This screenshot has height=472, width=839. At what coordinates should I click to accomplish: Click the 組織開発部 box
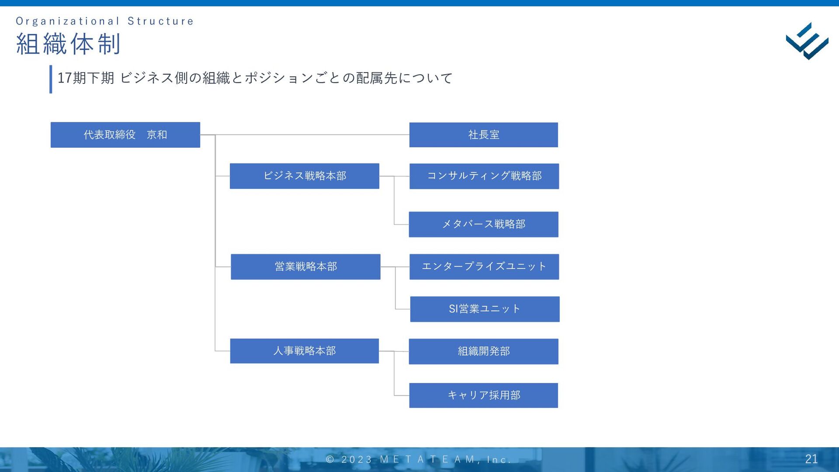[484, 351]
